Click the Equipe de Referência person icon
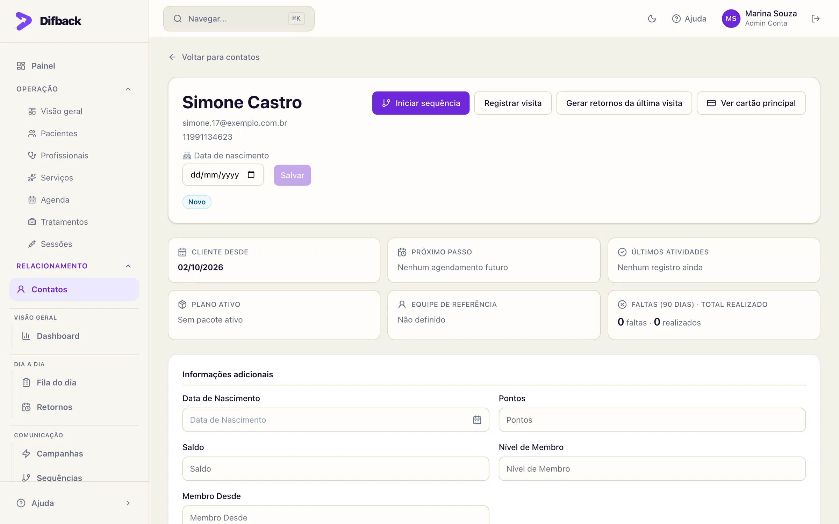The image size is (839, 524). pyautogui.click(x=402, y=304)
